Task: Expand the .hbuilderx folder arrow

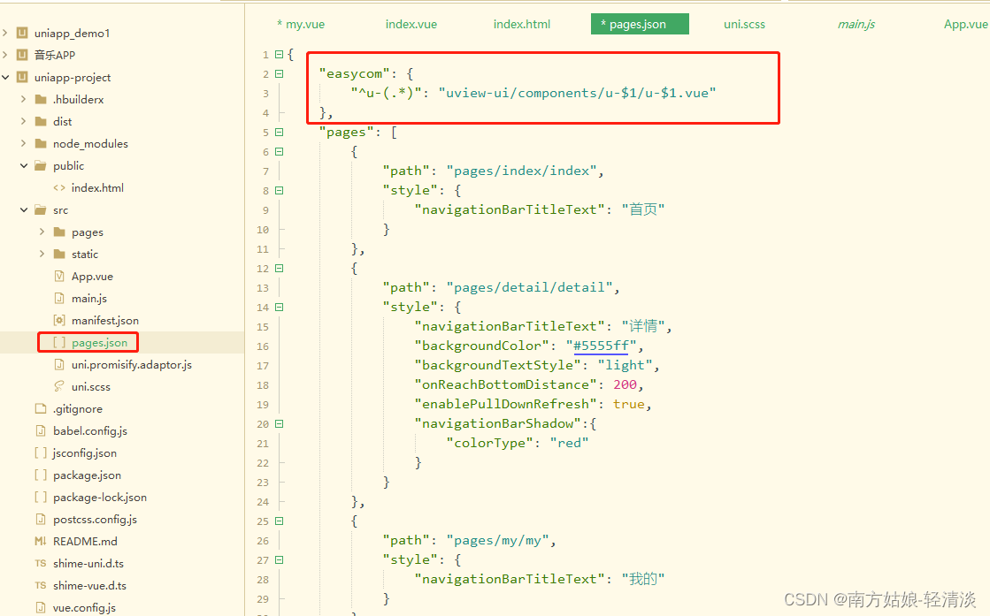Action: click(x=23, y=99)
